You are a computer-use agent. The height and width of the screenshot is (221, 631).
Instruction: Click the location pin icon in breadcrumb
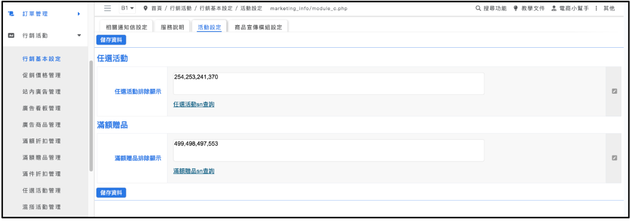(145, 8)
